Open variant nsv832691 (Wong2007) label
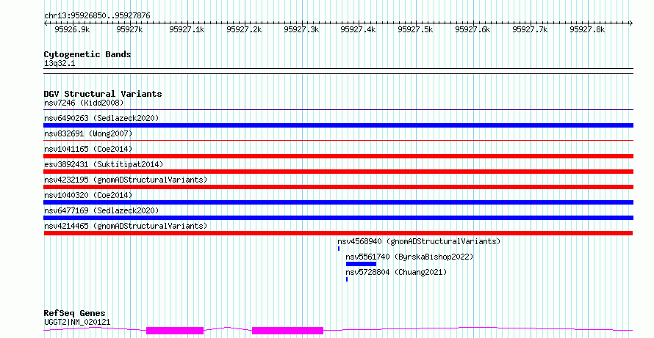 pos(88,133)
